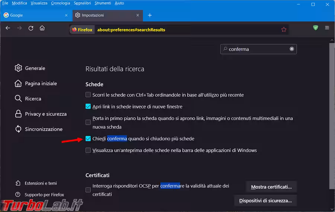Open the hamburger application menu
335x212 pixels.
pyautogui.click(x=327, y=28)
